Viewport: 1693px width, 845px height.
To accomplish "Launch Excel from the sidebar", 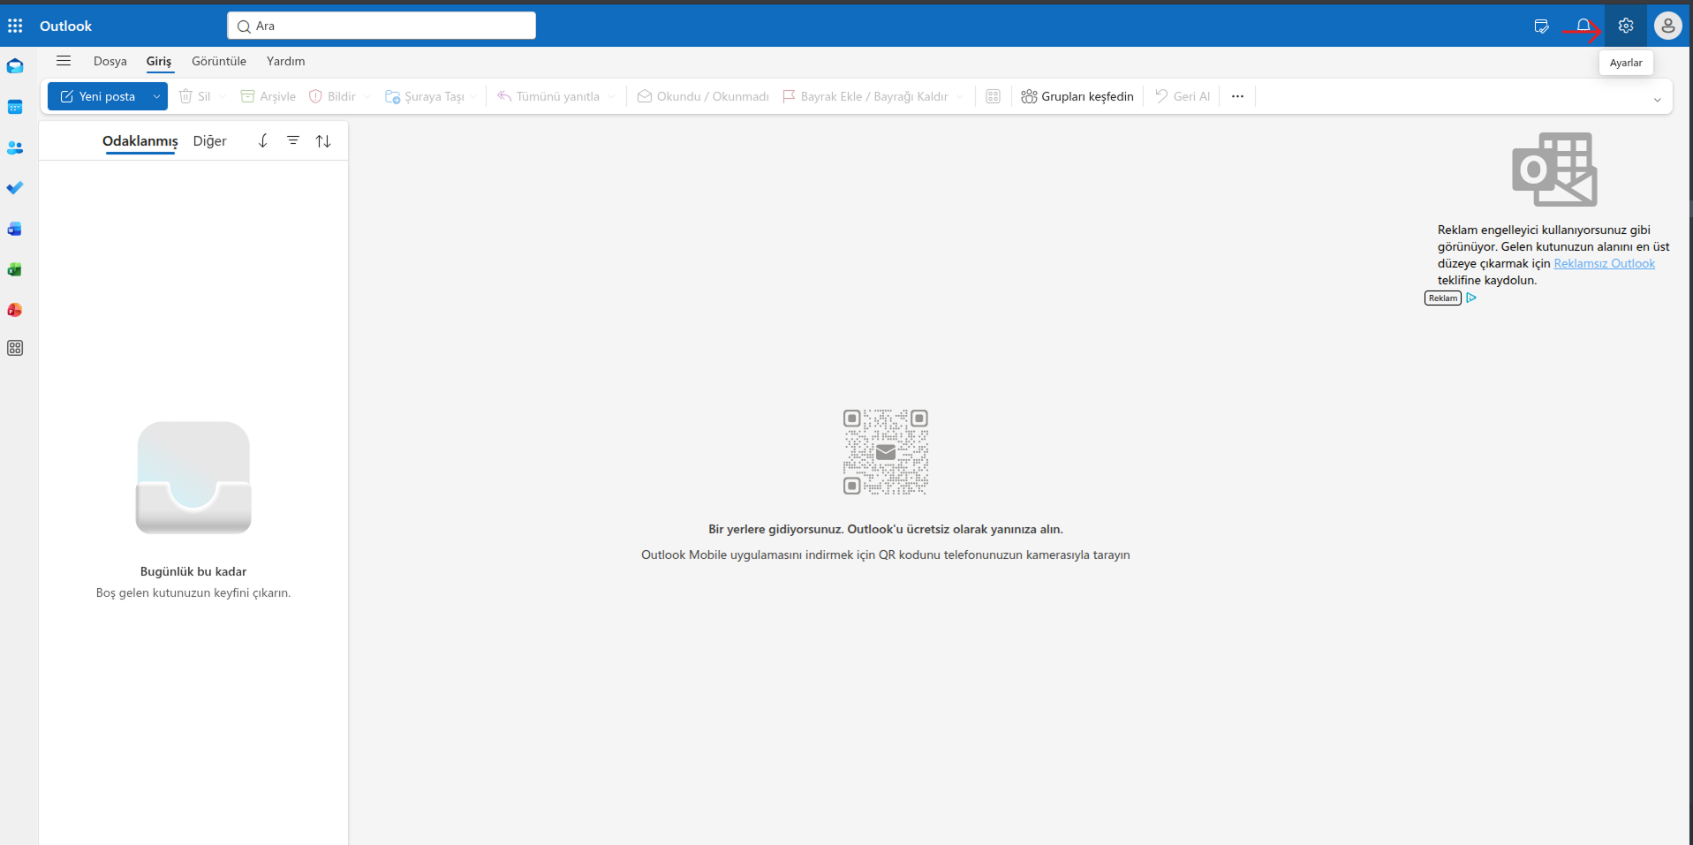I will (x=15, y=269).
